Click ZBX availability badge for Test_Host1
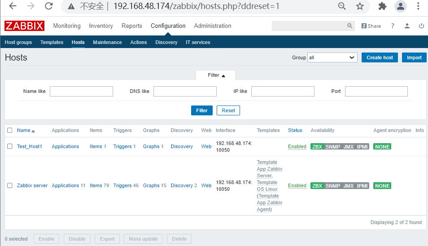Viewport: 428px width, 246px height. click(x=317, y=147)
